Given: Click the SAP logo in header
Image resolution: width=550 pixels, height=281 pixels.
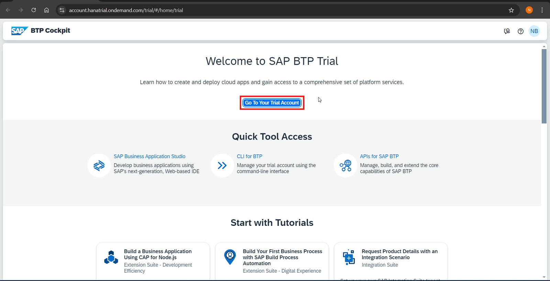Looking at the screenshot, I should pyautogui.click(x=20, y=31).
